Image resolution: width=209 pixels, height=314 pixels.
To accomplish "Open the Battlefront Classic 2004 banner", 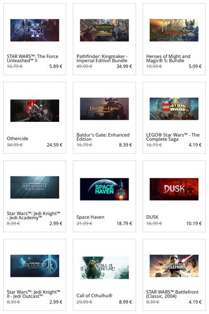I will [x=174, y=266].
